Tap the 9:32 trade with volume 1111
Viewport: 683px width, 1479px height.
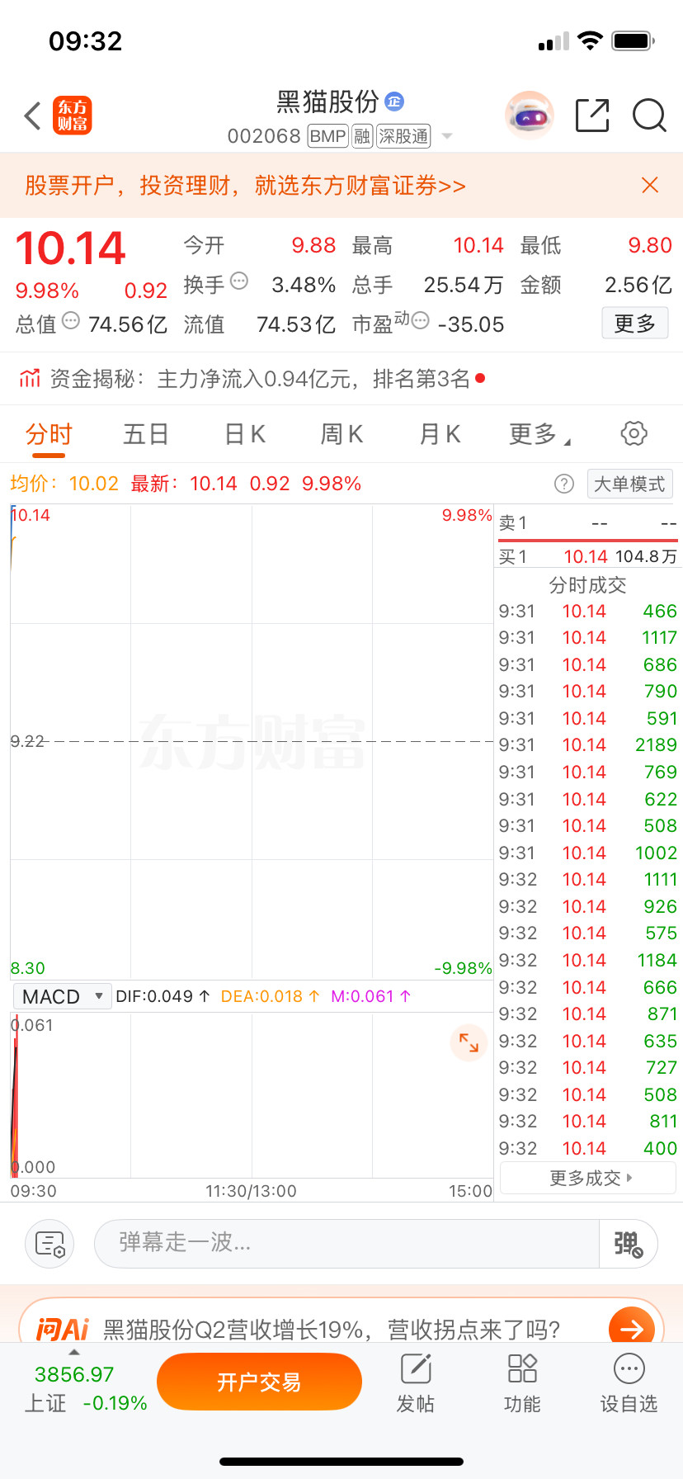587,880
